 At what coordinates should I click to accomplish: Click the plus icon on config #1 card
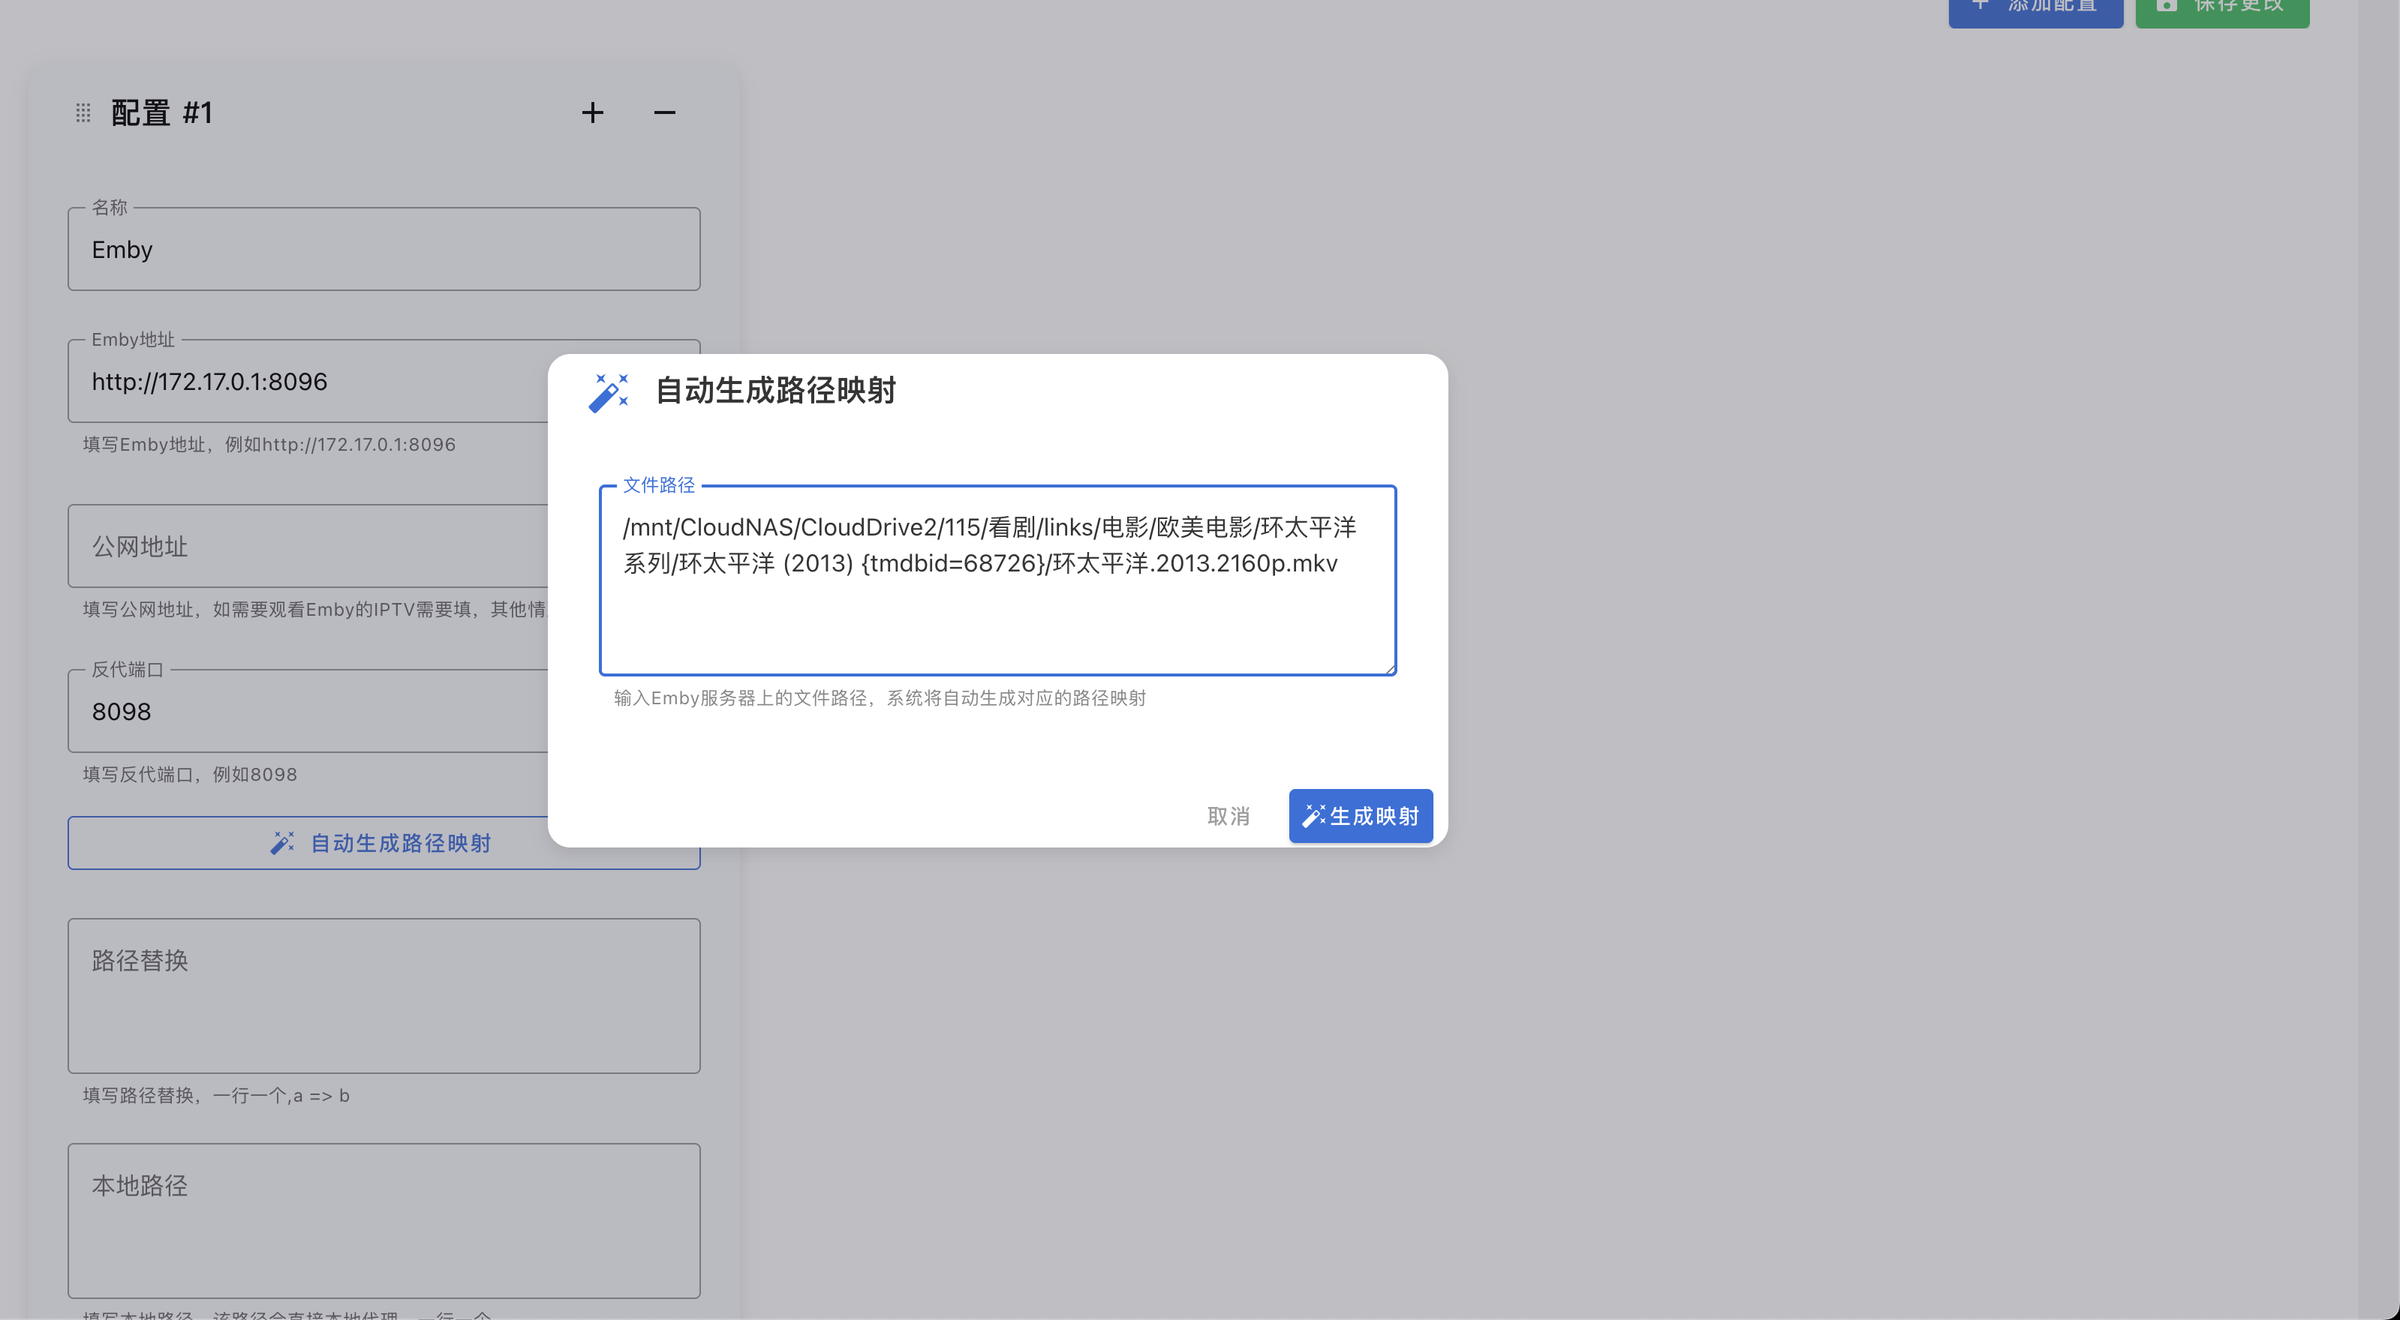[593, 112]
